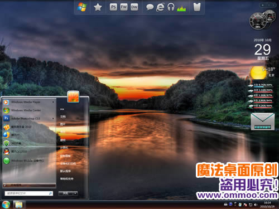The height and width of the screenshot is (209, 279).
Task: Open the 29 date calendar gadget
Action: pos(262,50)
